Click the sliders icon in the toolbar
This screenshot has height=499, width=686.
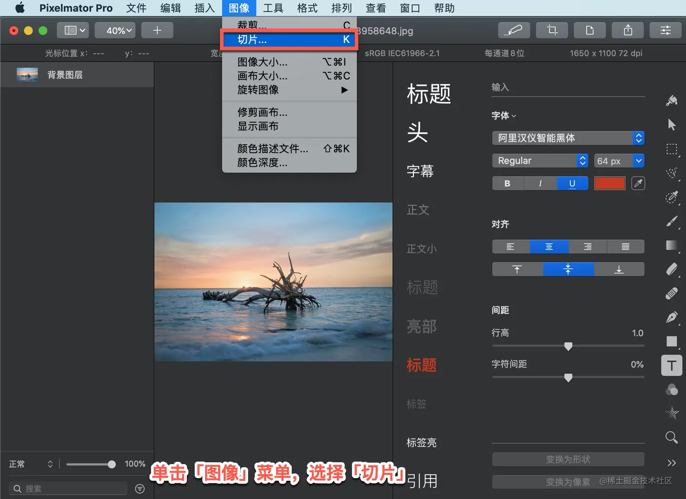[x=666, y=30]
